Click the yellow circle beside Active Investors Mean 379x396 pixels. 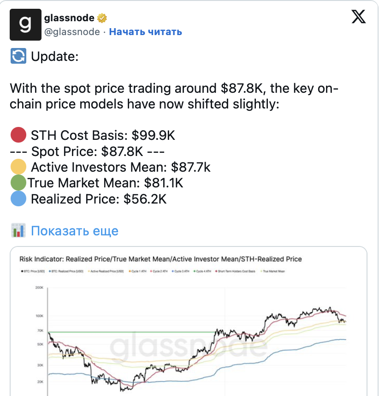pyautogui.click(x=18, y=166)
